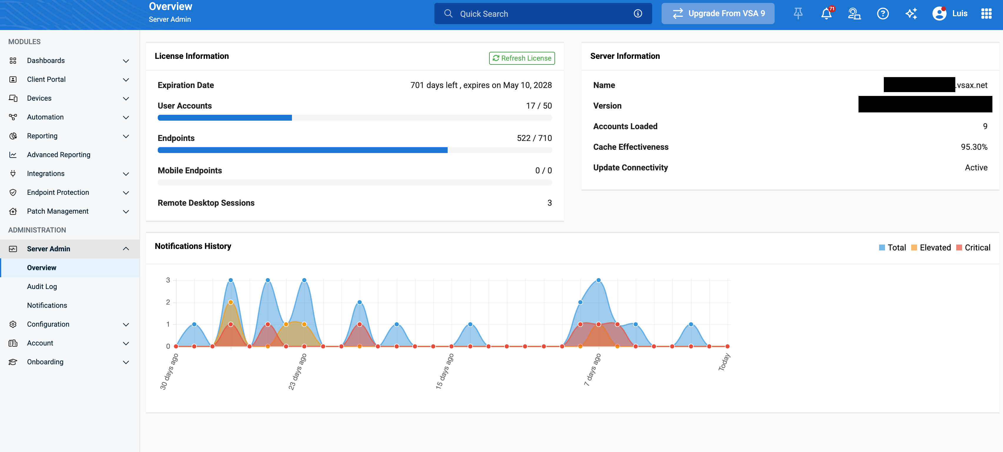Click the Refresh License button
This screenshot has height=452, width=1003.
click(522, 58)
